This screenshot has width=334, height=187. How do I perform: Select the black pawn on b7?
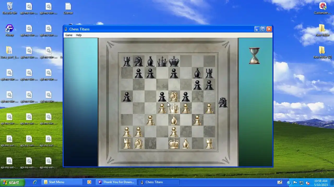139,74
